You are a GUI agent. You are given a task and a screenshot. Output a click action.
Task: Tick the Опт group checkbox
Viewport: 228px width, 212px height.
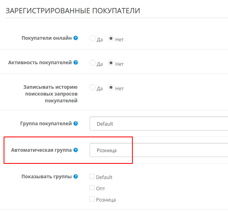coord(92,188)
